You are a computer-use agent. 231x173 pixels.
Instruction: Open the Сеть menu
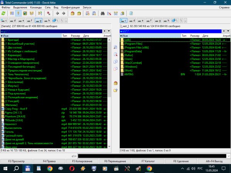tap(48, 7)
